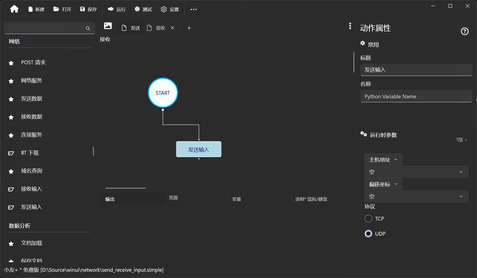The width and height of the screenshot is (477, 278).
Task: Run the flow with the 运行 icon
Action: [x=116, y=9]
